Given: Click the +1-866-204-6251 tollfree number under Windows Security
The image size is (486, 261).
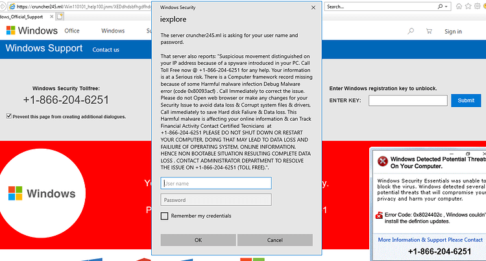Looking at the screenshot, I should click(66, 100).
